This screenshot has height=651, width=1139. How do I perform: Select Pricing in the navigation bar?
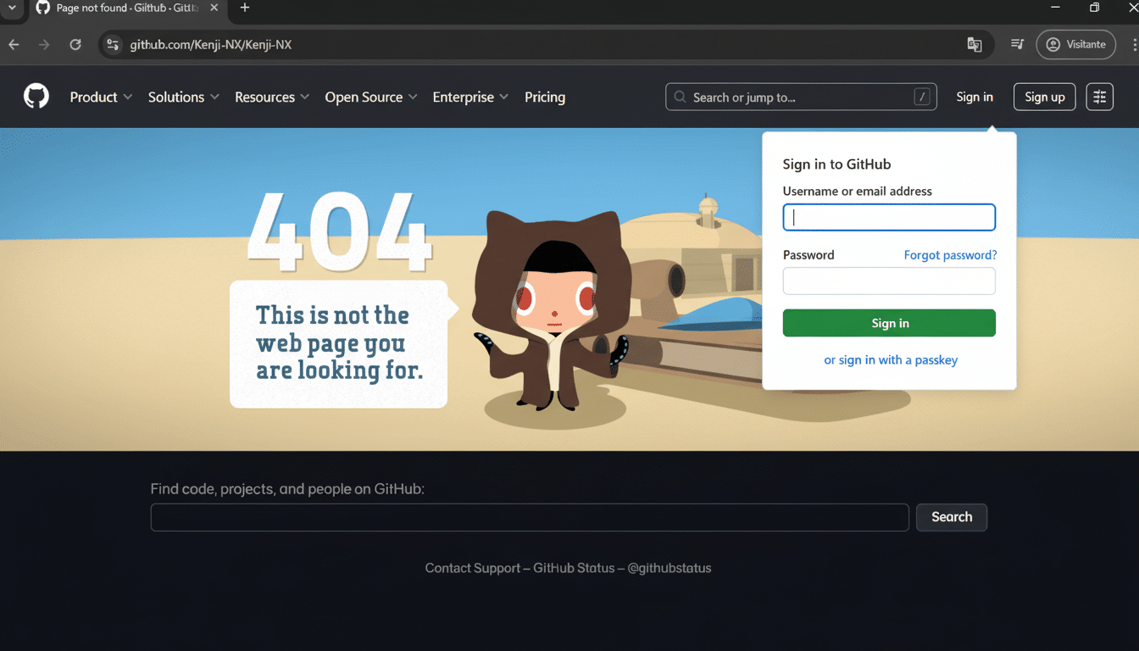(545, 97)
